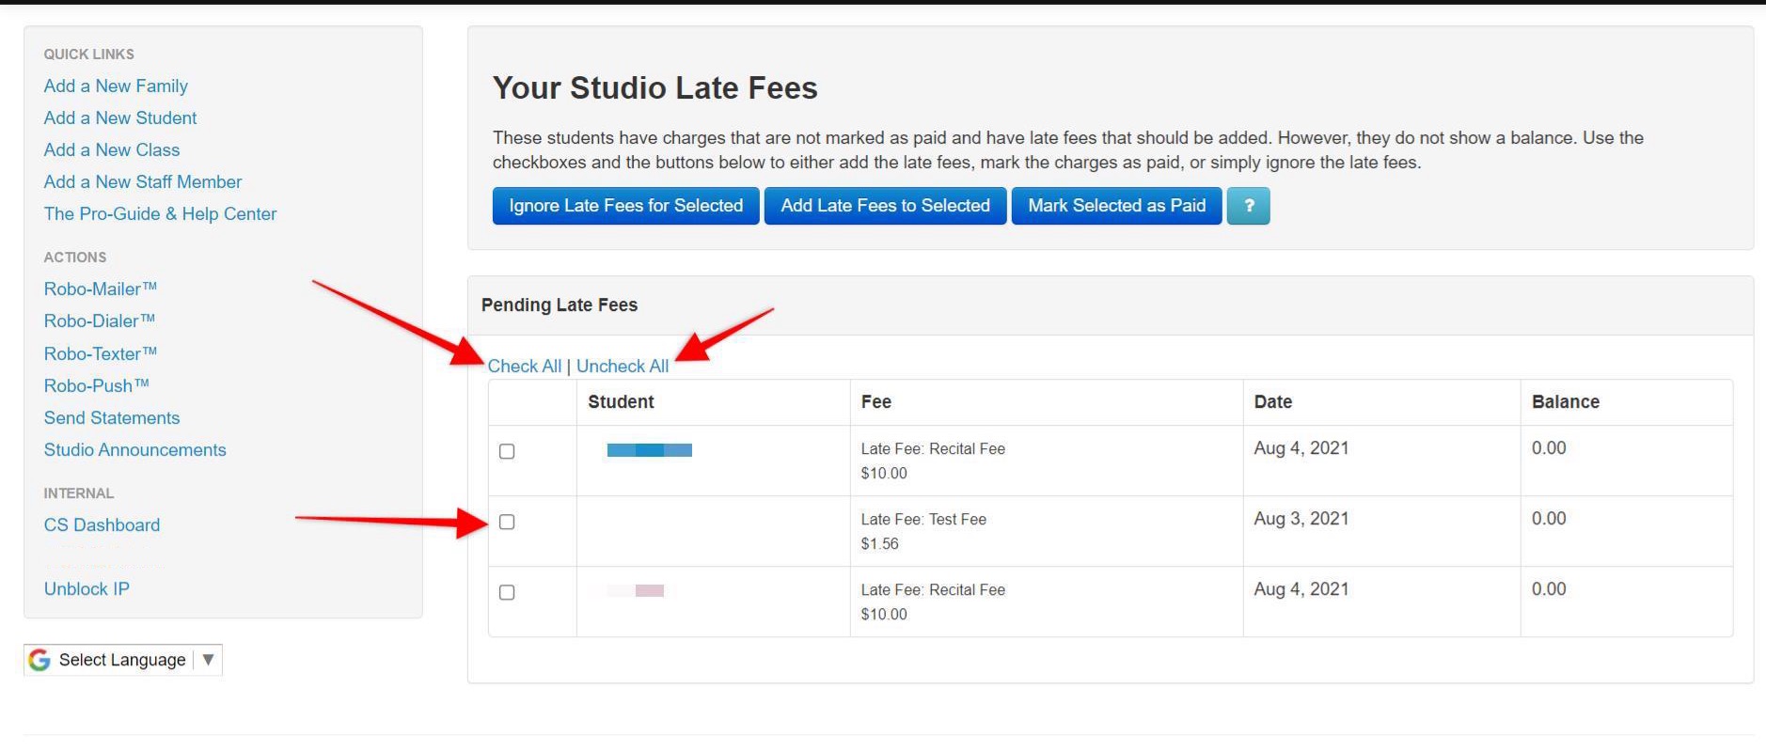This screenshot has width=1766, height=750.
Task: Open the Robo-Mailer action
Action: [100, 289]
